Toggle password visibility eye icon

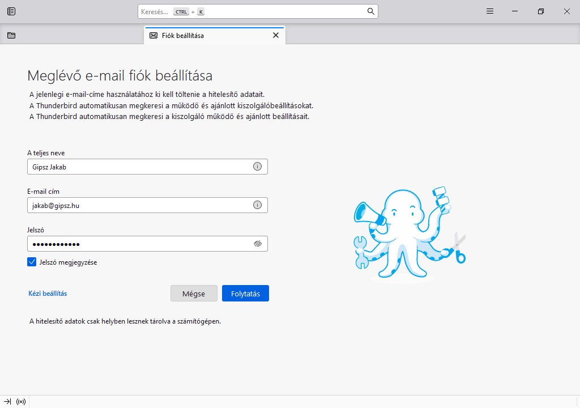point(258,244)
